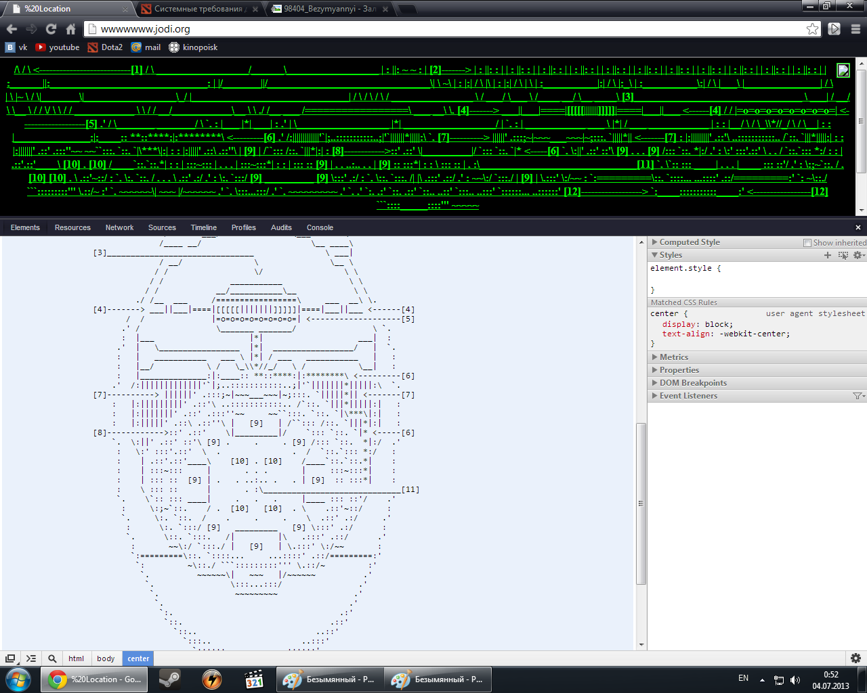Close the developer tools panel
Viewport: 867px width, 693px height.
858,227
